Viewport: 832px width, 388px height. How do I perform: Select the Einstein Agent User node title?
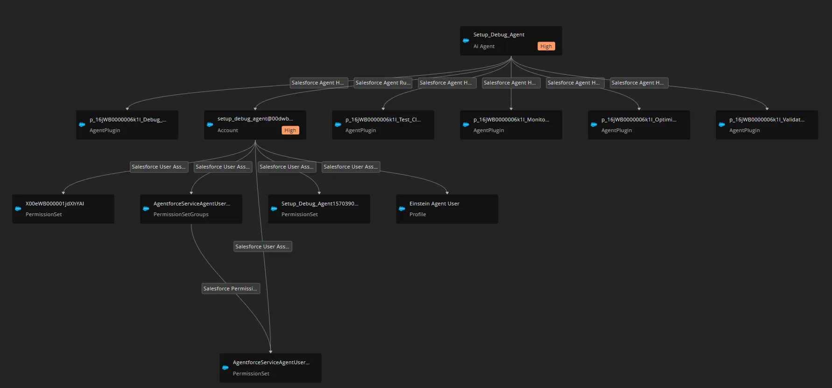[434, 204]
